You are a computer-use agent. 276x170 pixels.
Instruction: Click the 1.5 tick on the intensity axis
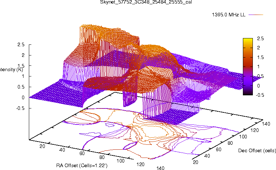(21, 66)
